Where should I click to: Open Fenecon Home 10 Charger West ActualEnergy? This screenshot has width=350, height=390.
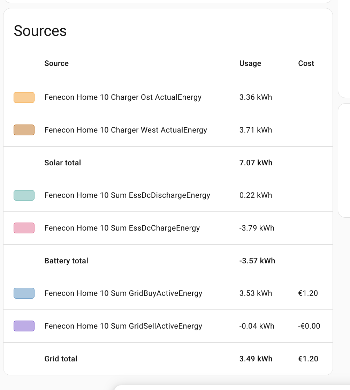click(x=125, y=130)
